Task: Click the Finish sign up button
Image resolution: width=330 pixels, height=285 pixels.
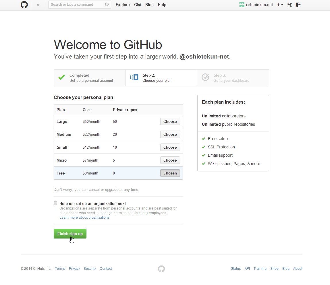Action: (70, 234)
